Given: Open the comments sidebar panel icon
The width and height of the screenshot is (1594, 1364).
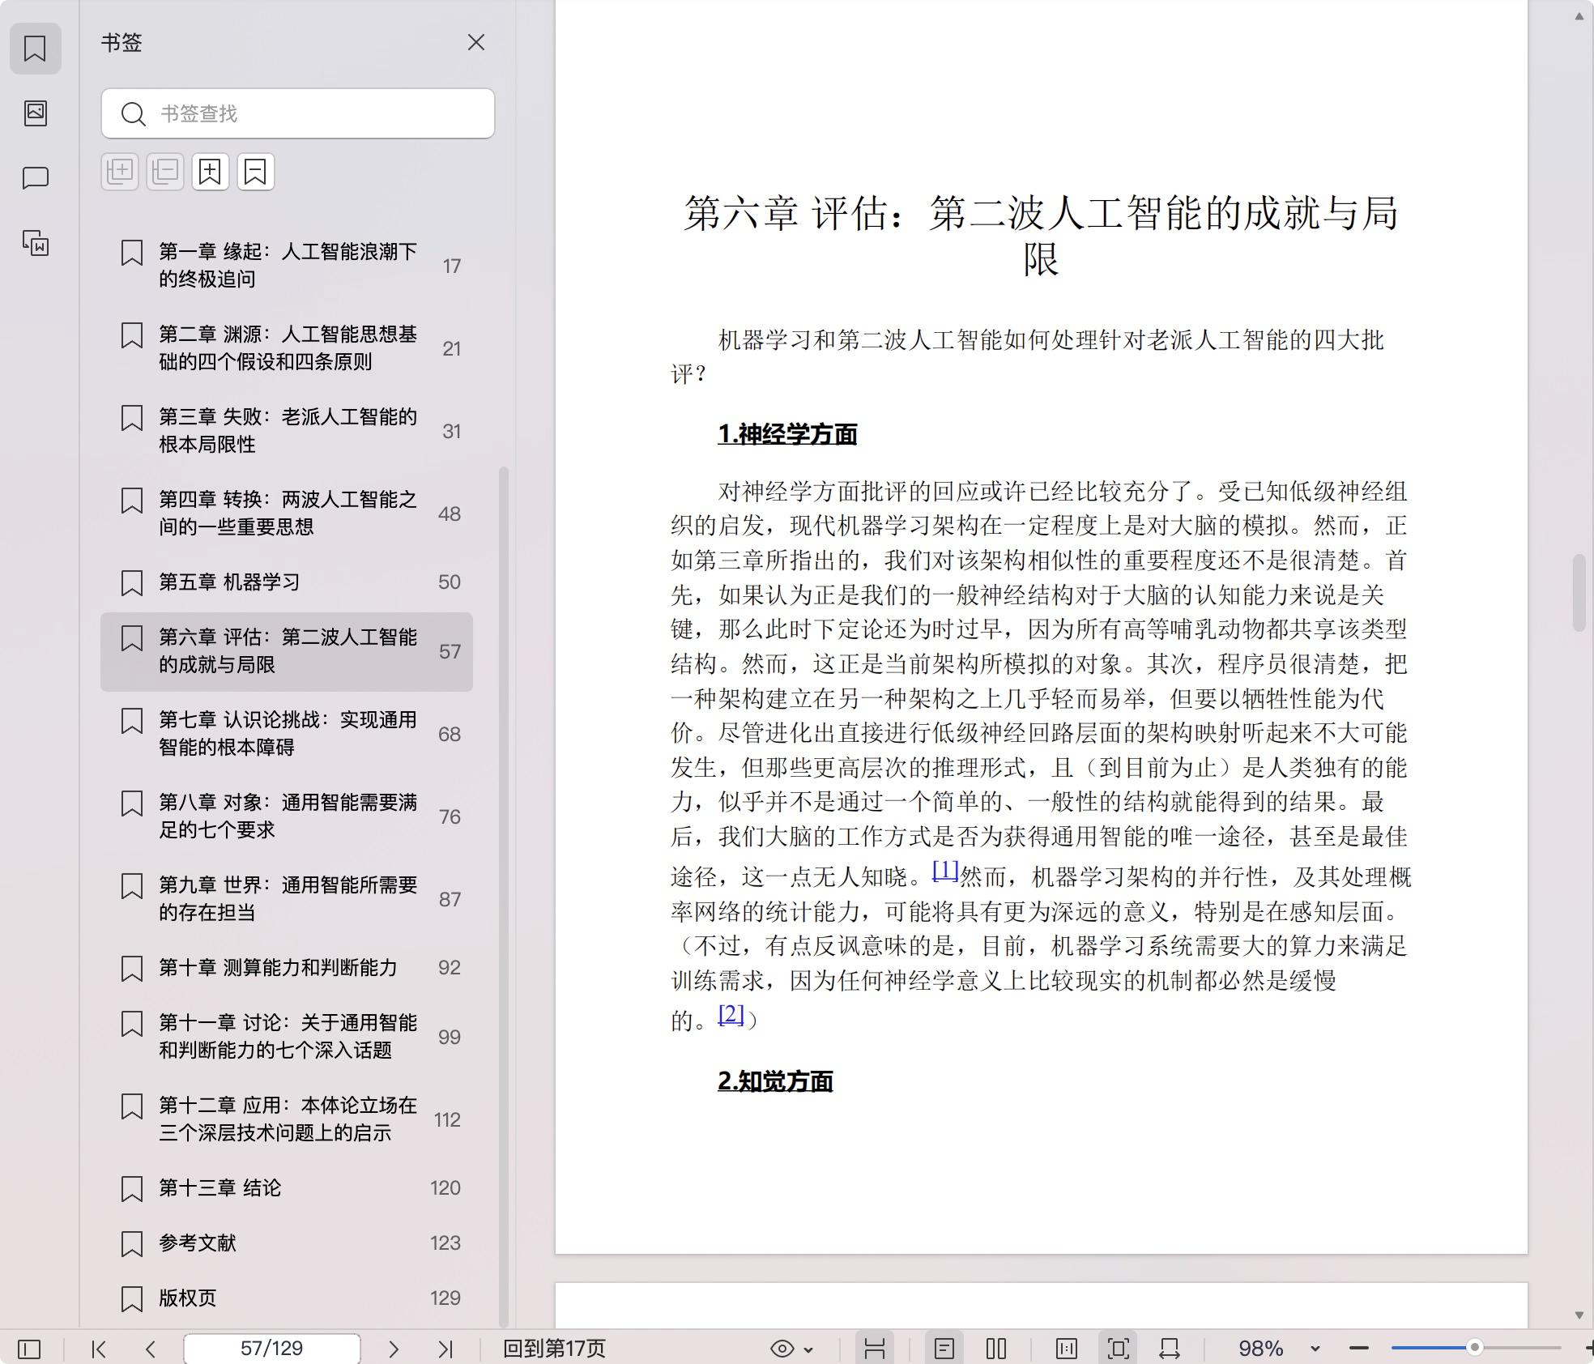Looking at the screenshot, I should pos(35,177).
